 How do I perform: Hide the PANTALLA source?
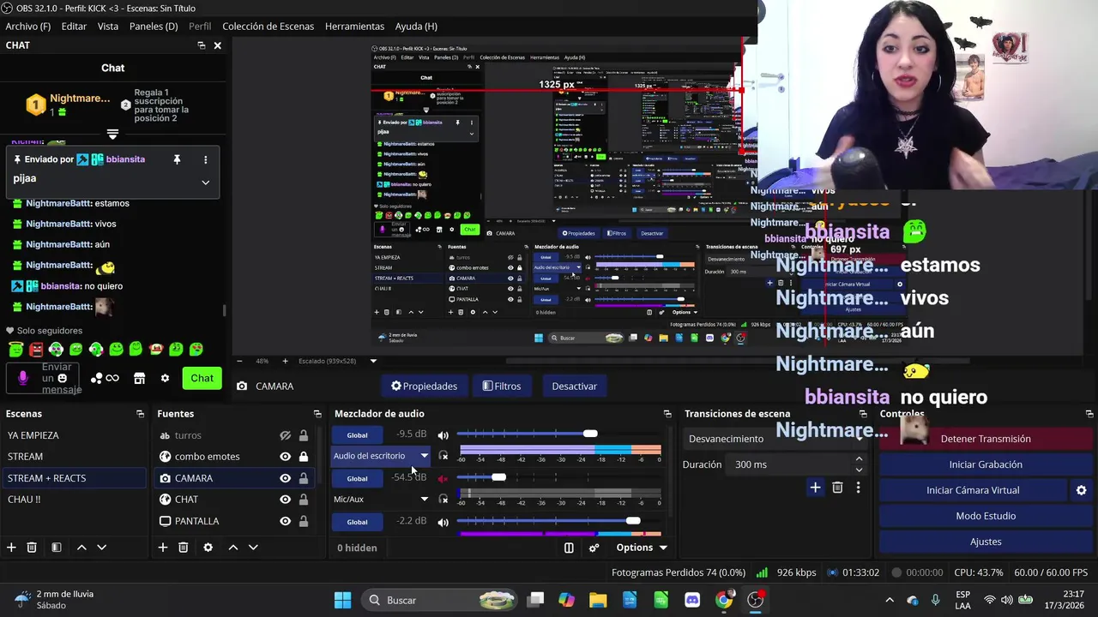(x=285, y=521)
